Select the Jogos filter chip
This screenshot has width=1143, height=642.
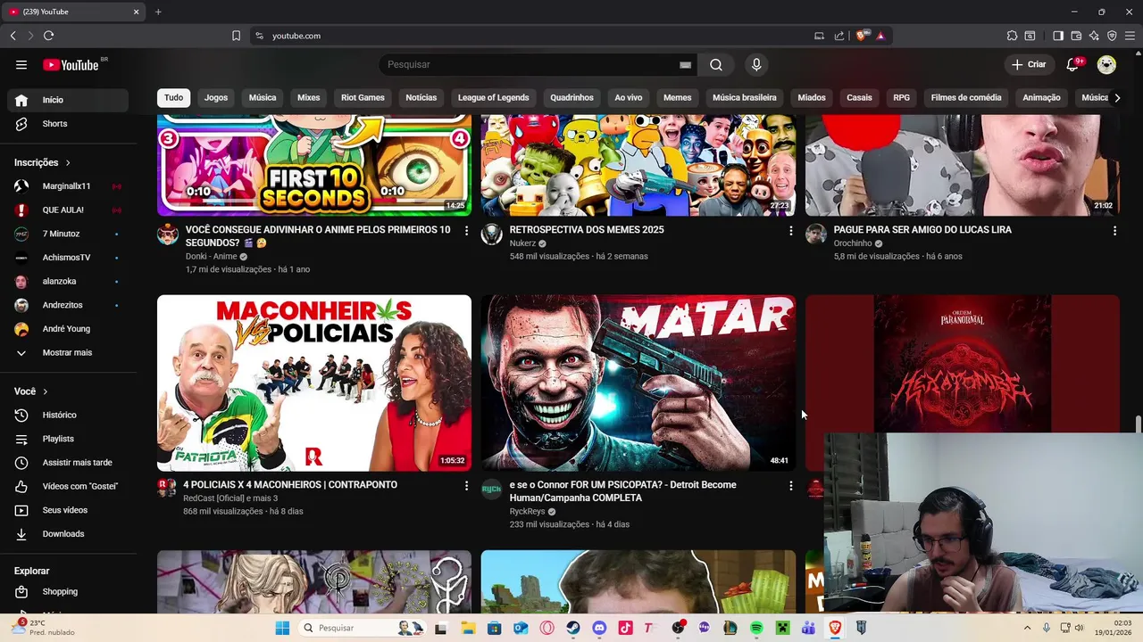pos(216,97)
